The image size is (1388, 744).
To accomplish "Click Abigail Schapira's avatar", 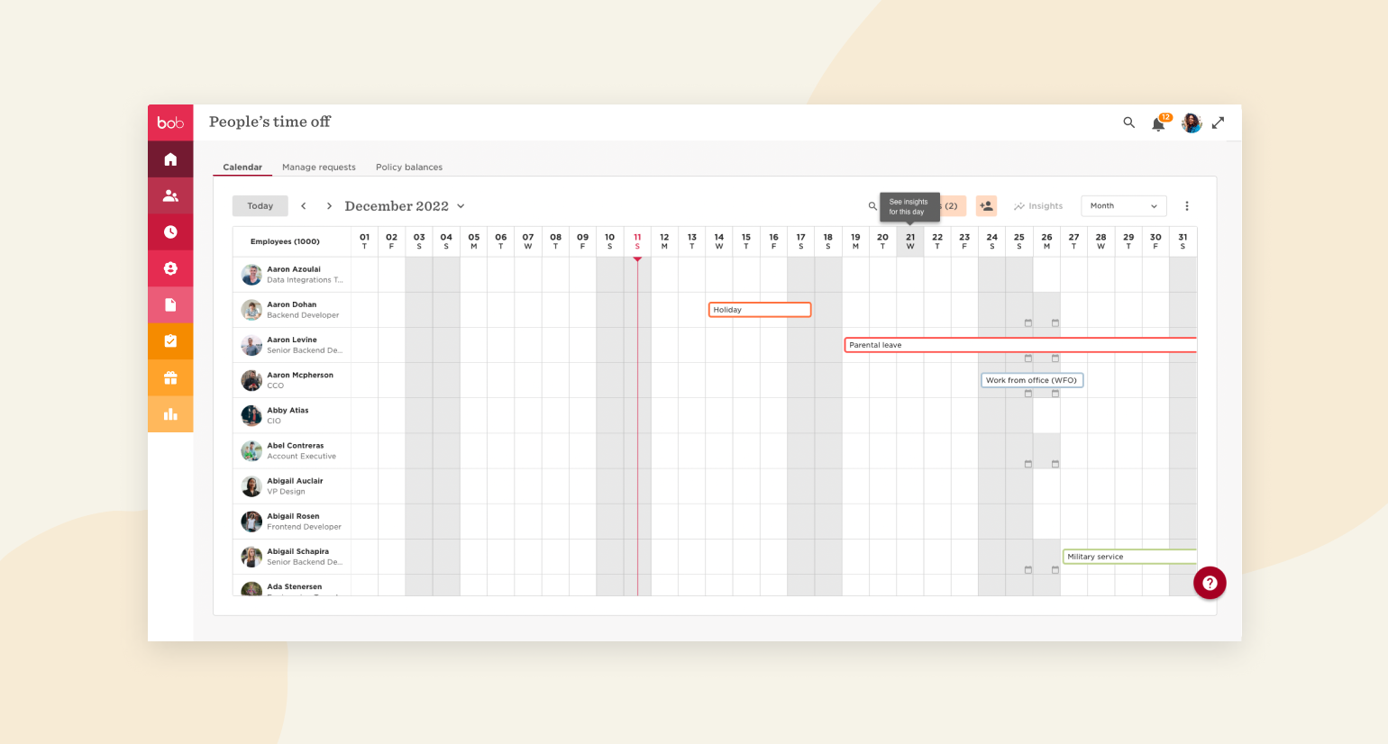I will [x=251, y=557].
